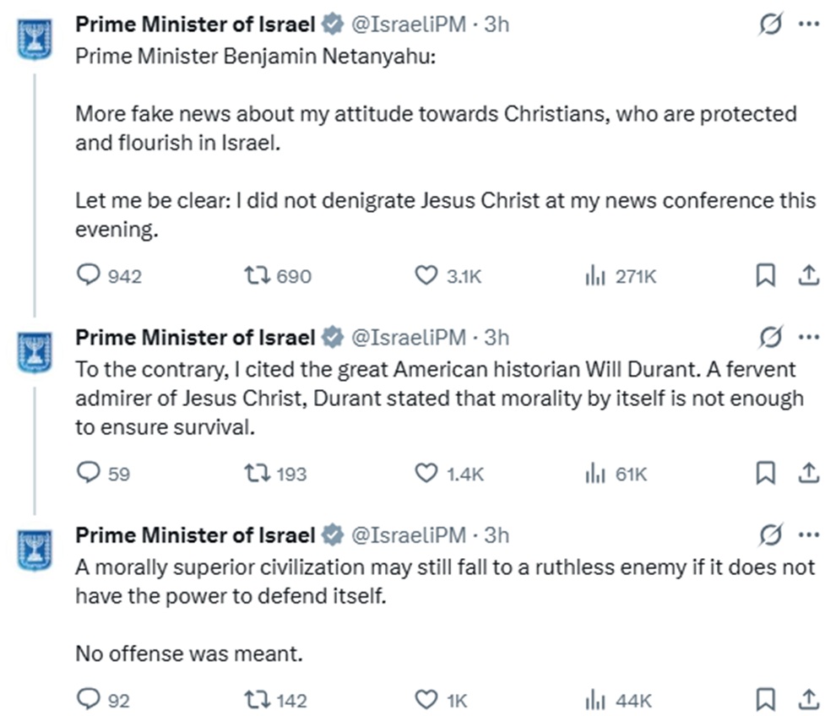Like the tweet with 3.1K likes
The width and height of the screenshot is (836, 716).
pyautogui.click(x=426, y=276)
